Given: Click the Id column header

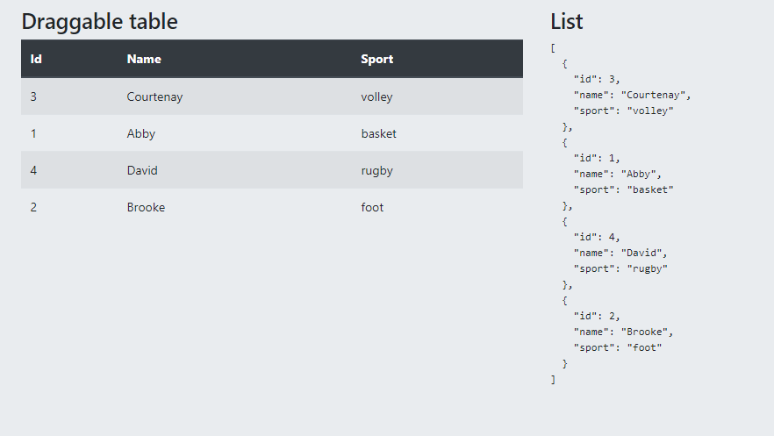Looking at the screenshot, I should coord(36,60).
